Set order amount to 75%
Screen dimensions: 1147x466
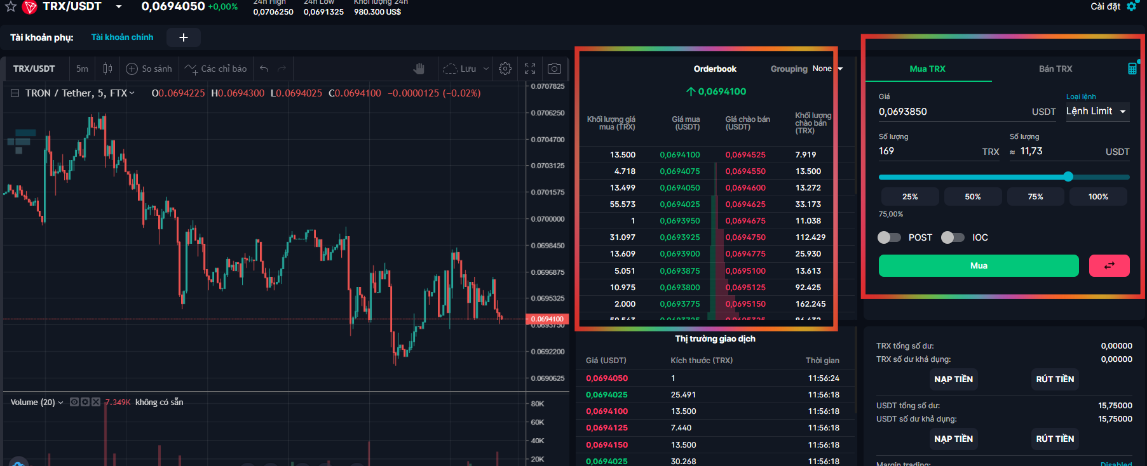(1036, 197)
